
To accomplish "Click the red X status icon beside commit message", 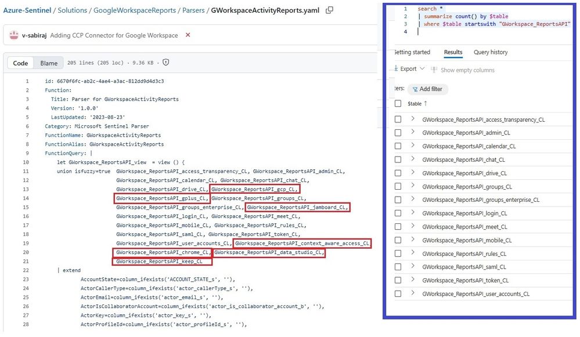I will click(x=188, y=35).
